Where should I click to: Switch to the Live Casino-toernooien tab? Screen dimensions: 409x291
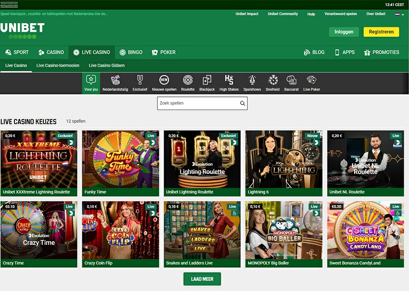click(x=58, y=65)
